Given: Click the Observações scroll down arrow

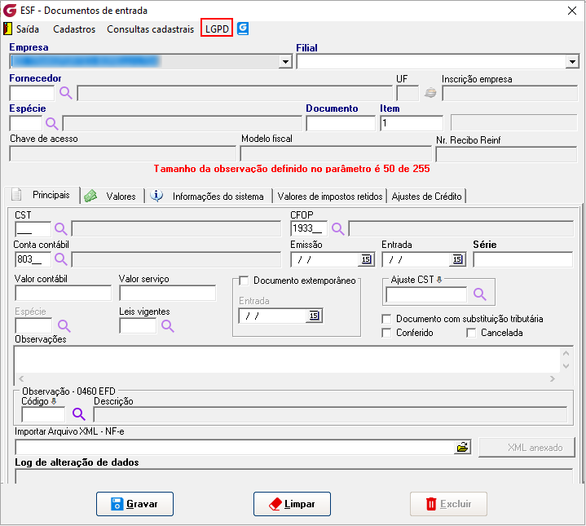Looking at the screenshot, I should pos(566,366).
